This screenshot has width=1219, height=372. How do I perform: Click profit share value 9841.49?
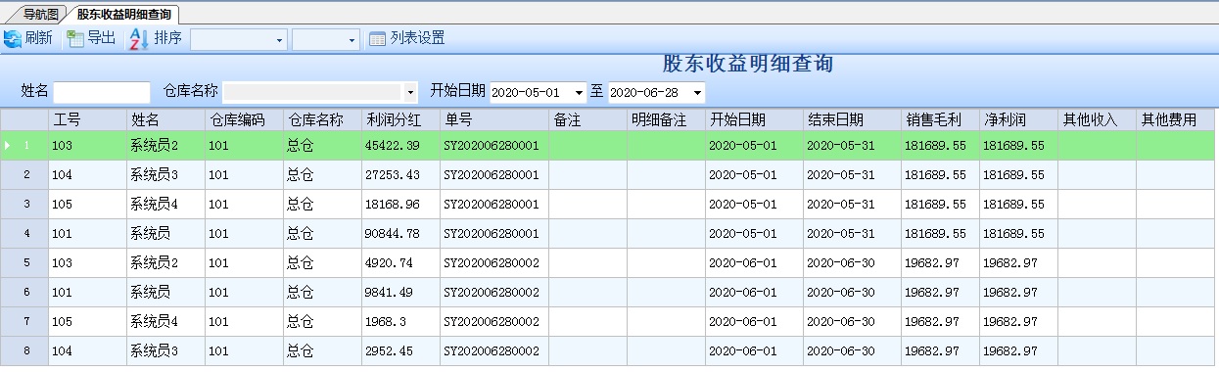pos(389,292)
